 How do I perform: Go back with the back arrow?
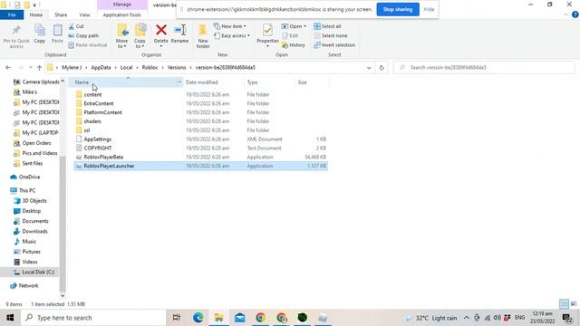[8, 68]
